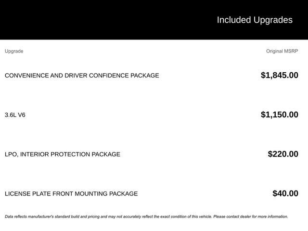
Task: Select LPO, Interior Protection Package entry
Action: click(x=63, y=154)
